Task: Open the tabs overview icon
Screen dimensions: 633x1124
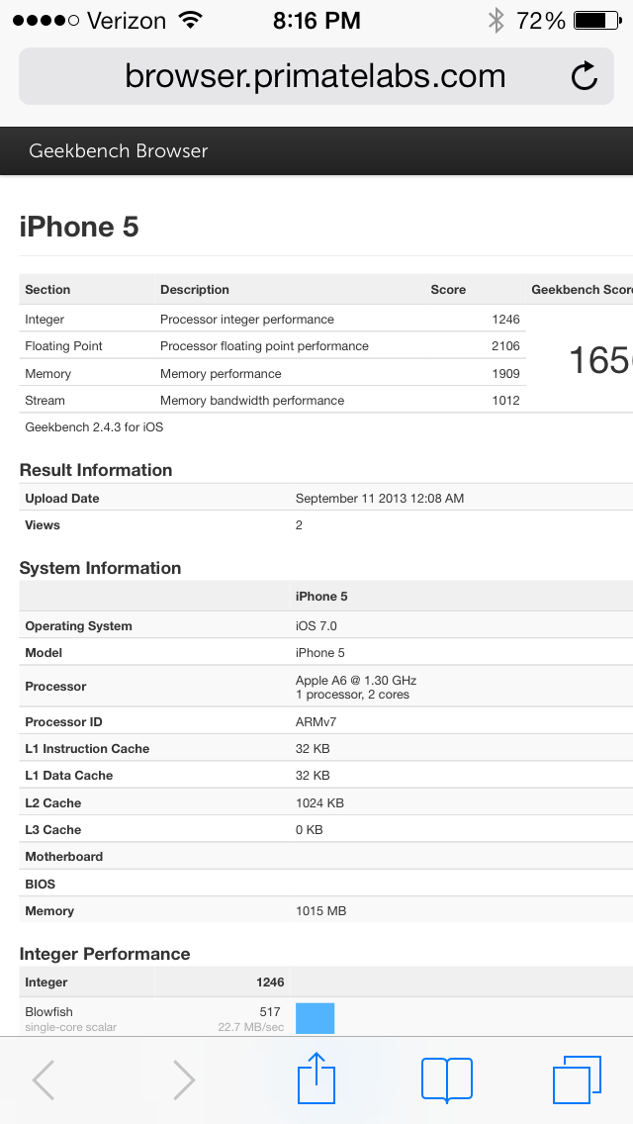Action: (x=577, y=1079)
